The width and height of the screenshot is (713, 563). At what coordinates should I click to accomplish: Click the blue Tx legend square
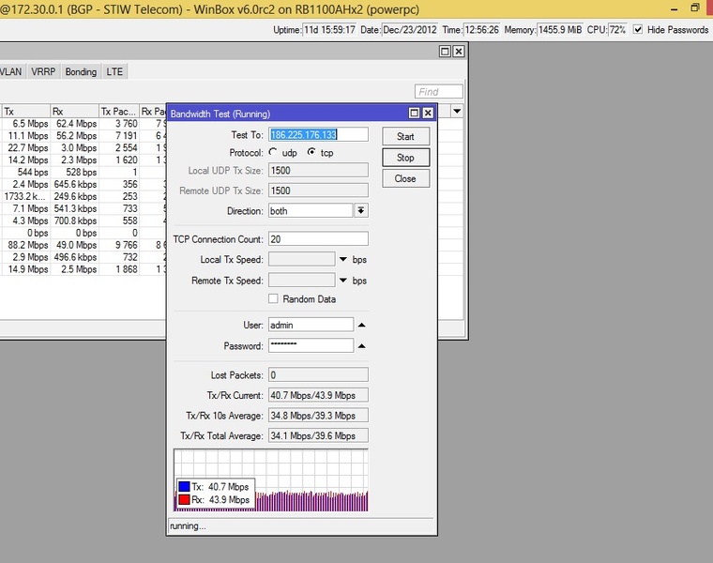(x=184, y=487)
